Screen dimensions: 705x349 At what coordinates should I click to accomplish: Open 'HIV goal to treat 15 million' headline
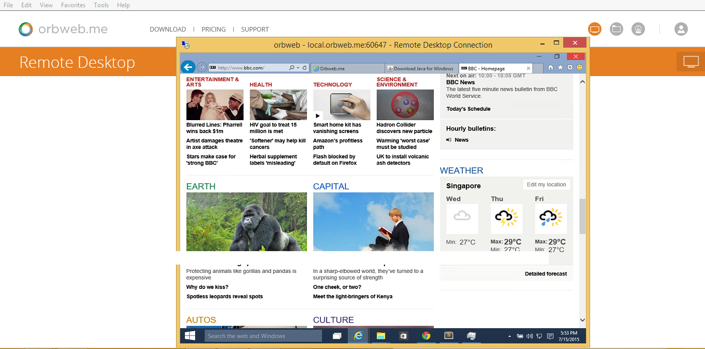273,128
